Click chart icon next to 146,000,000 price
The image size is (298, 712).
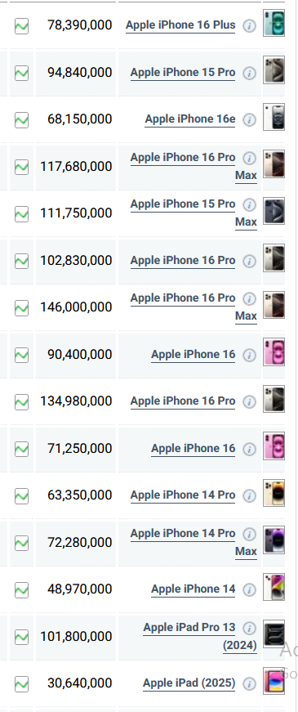pyautogui.click(x=21, y=308)
